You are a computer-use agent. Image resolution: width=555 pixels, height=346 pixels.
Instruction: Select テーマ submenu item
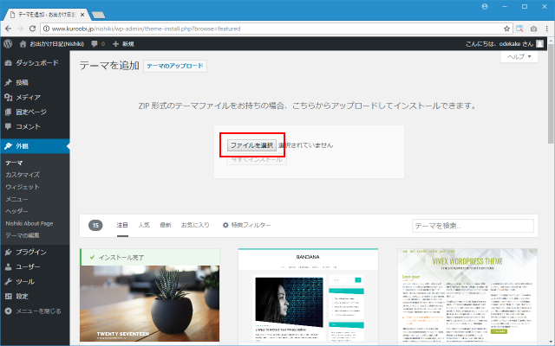pos(14,163)
